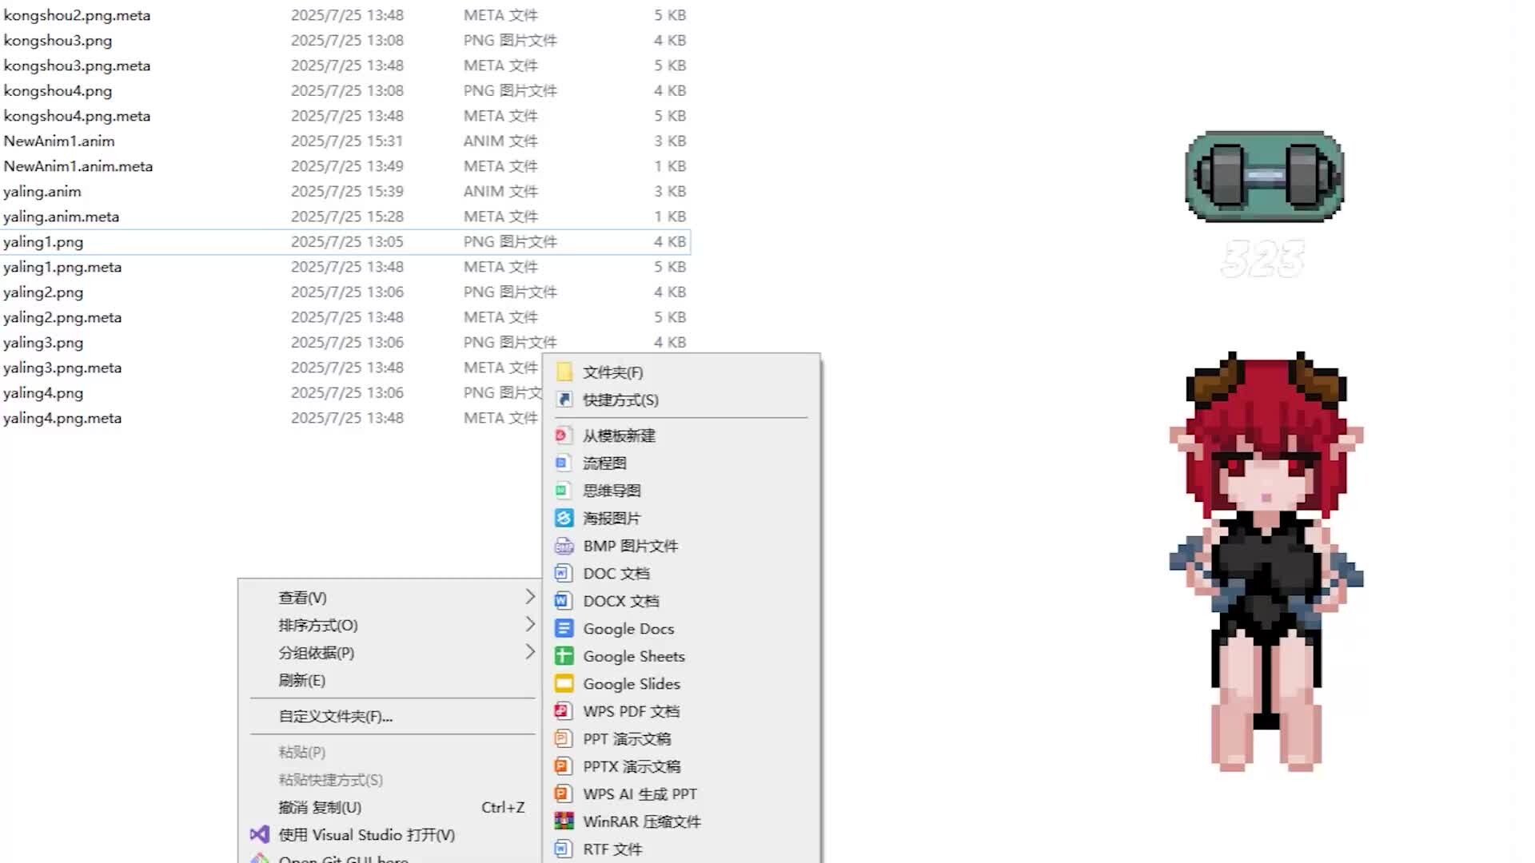
Task: Click the Google Slides yellow icon
Action: (564, 684)
